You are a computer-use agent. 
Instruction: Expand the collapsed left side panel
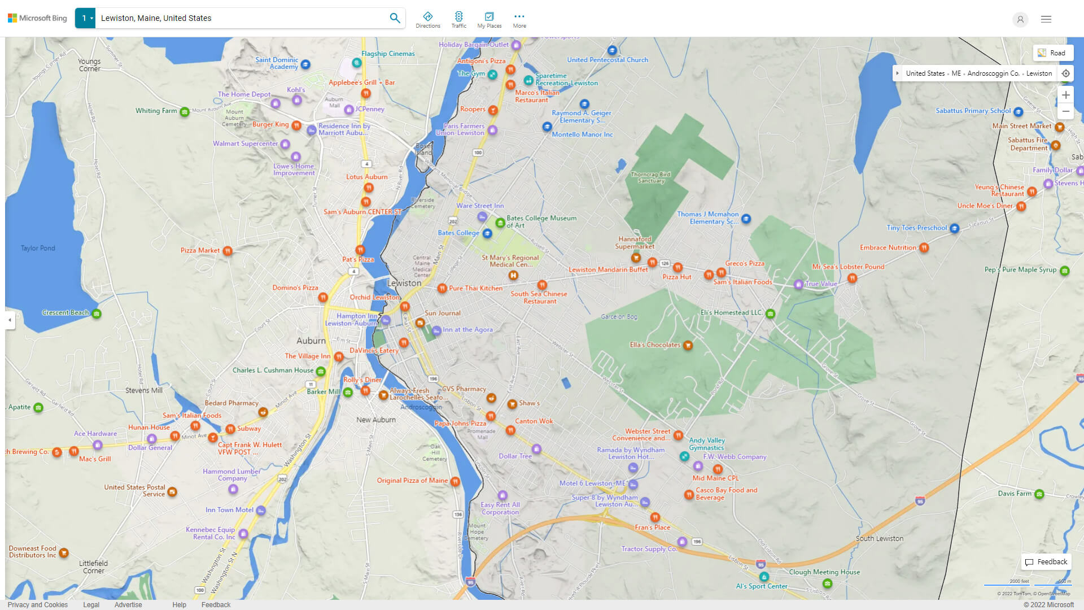pos(10,320)
